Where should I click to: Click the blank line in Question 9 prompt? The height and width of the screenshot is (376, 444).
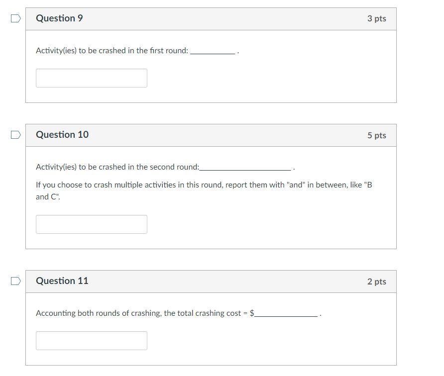[x=213, y=53]
